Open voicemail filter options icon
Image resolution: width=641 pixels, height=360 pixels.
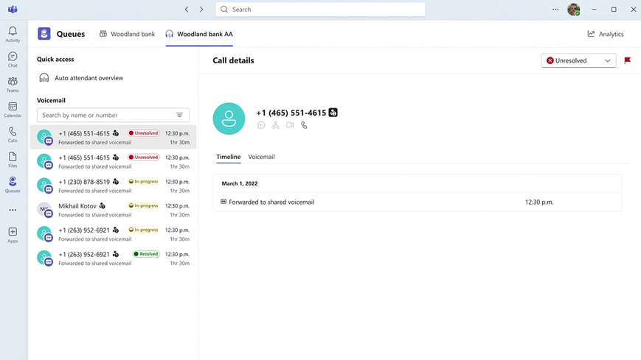pos(179,115)
